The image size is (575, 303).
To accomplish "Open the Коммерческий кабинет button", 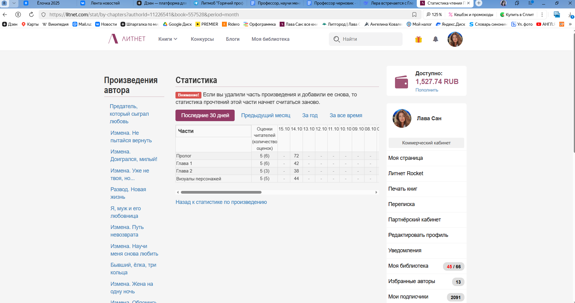I will pos(426,143).
